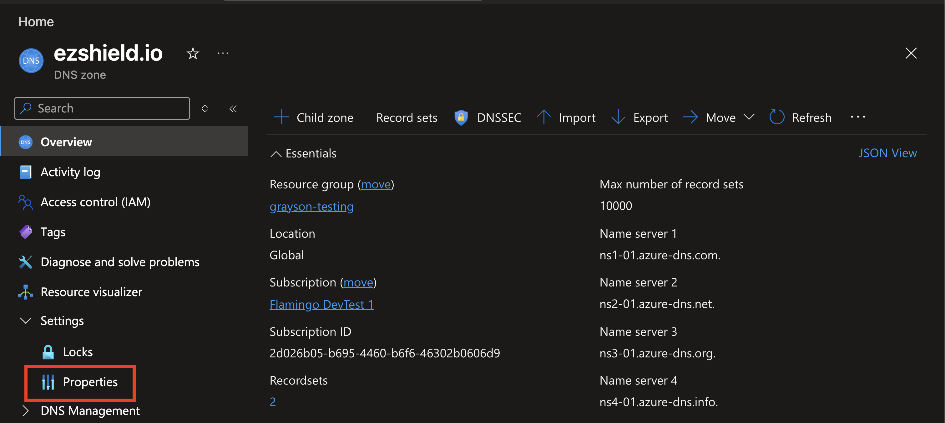Open Tags in sidebar
945x423 pixels.
click(53, 232)
